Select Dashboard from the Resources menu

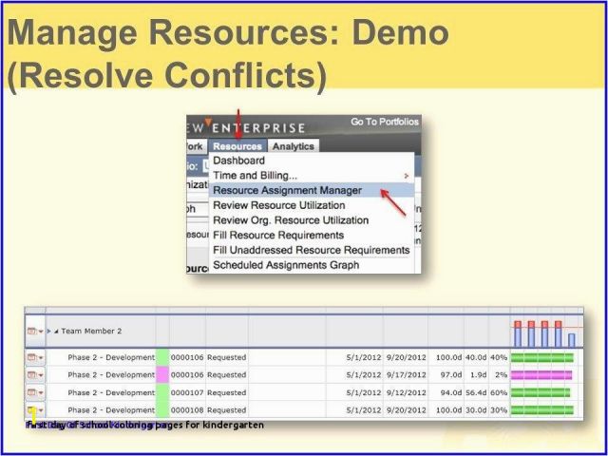(238, 161)
